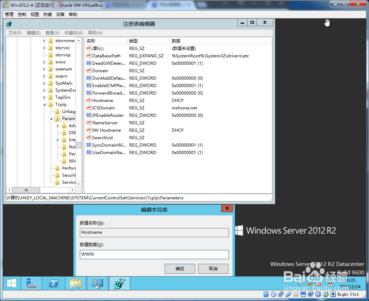Select the Domain string value icon
The image size is (369, 301).
tap(89, 70)
